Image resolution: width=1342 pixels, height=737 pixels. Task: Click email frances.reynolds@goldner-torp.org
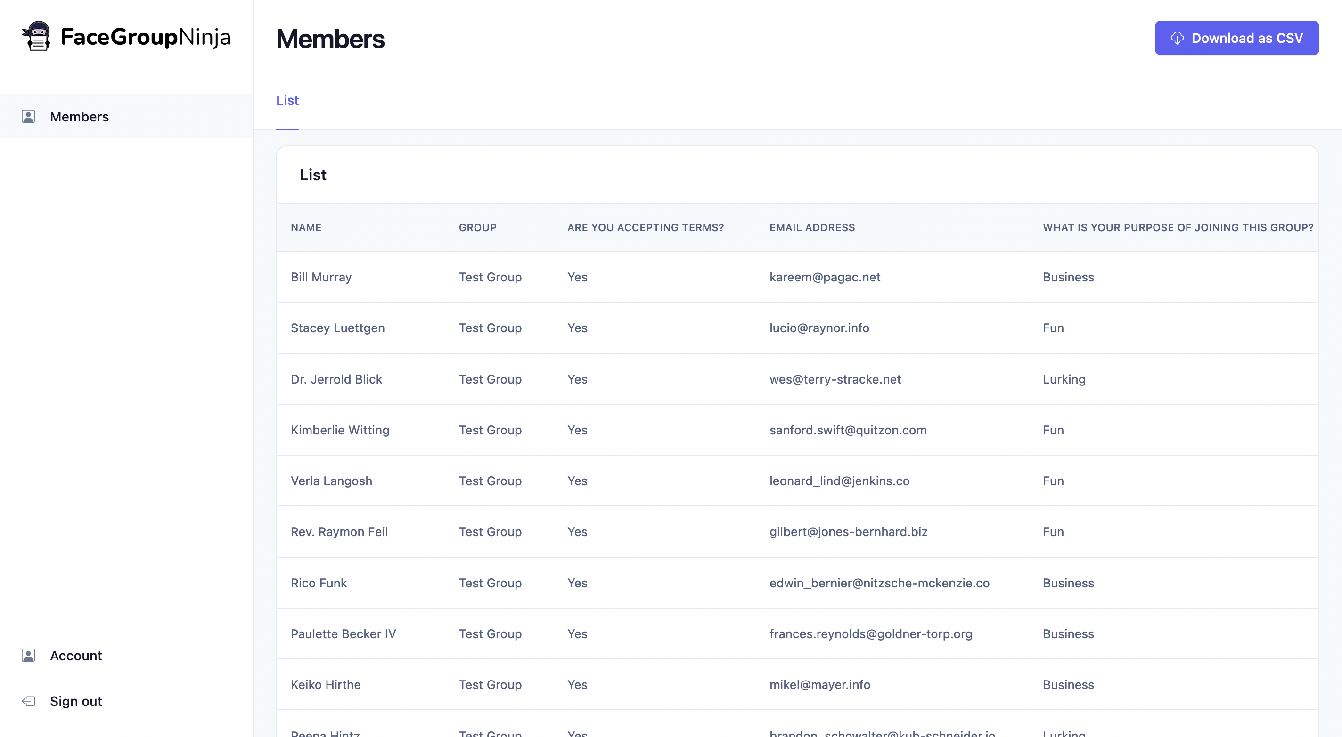point(870,633)
